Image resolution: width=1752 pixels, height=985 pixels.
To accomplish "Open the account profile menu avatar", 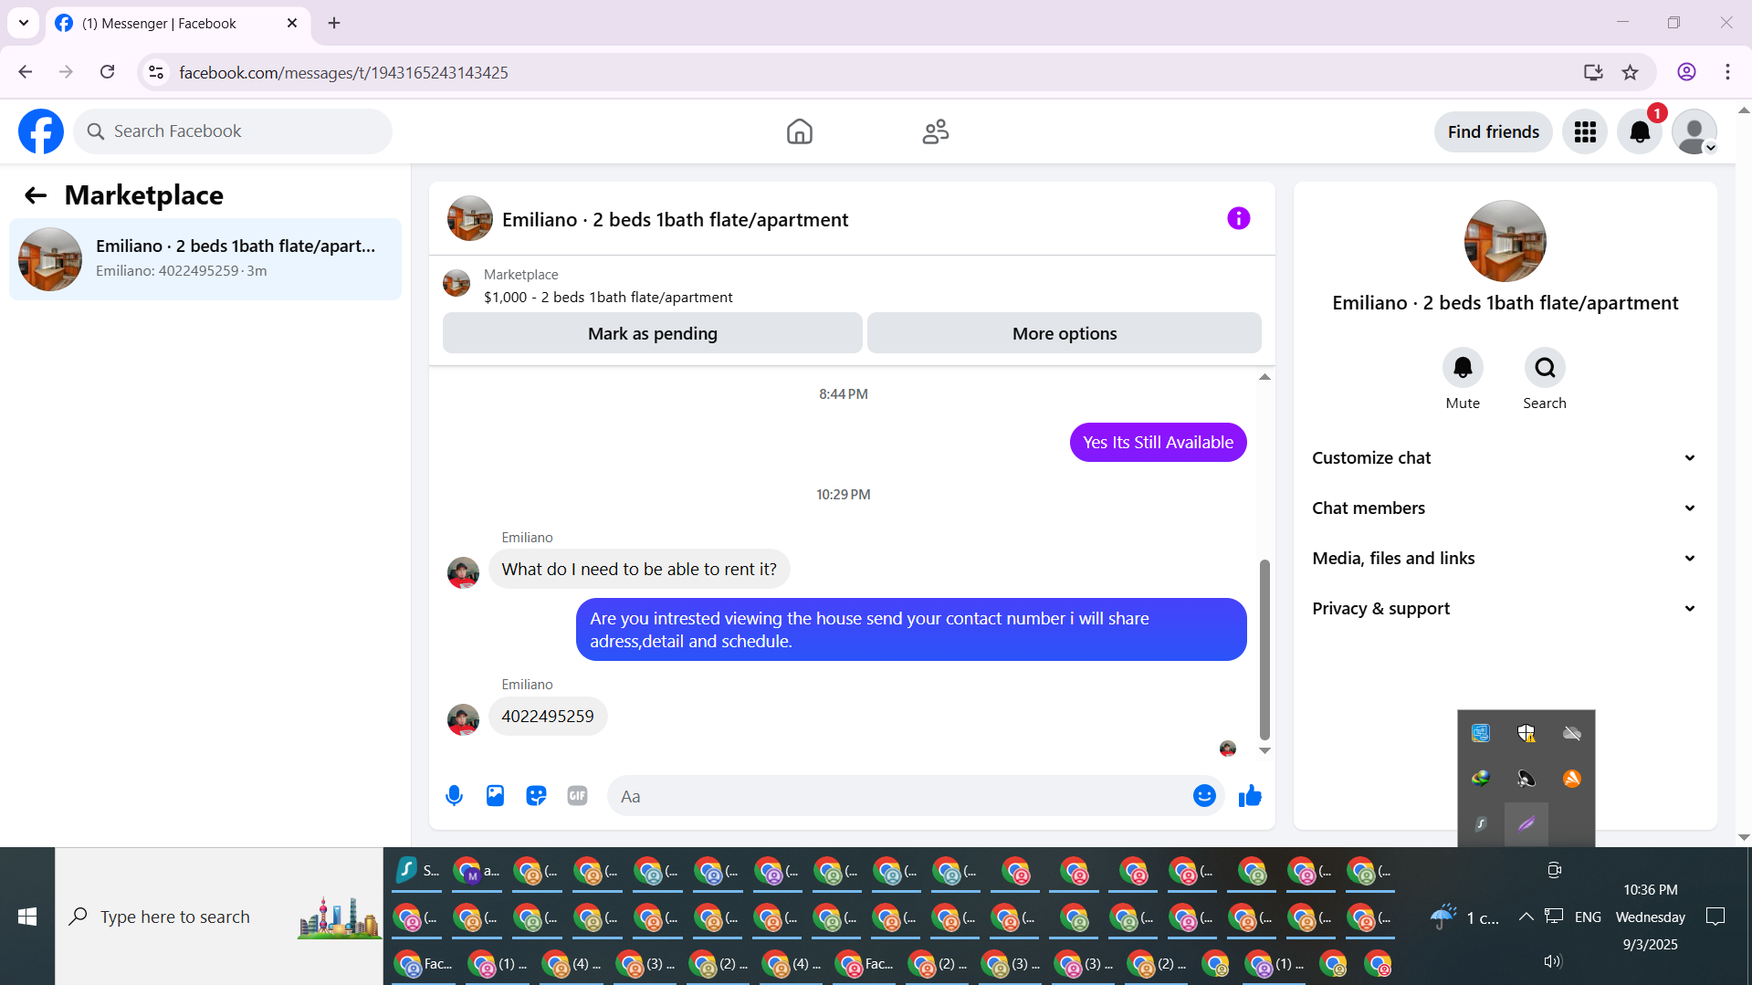I will (x=1694, y=132).
